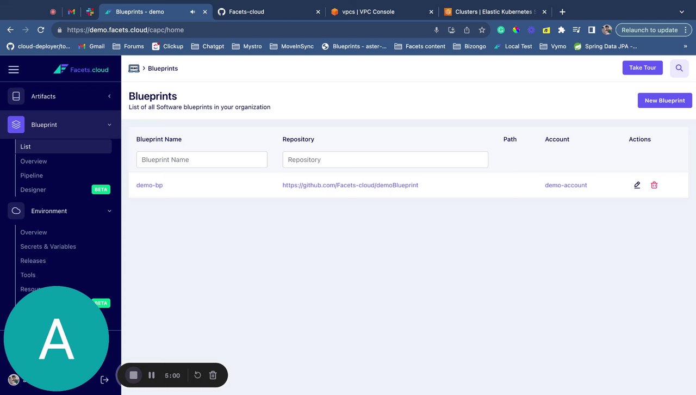Stop the screen recording
The width and height of the screenshot is (696, 395).
(134, 375)
